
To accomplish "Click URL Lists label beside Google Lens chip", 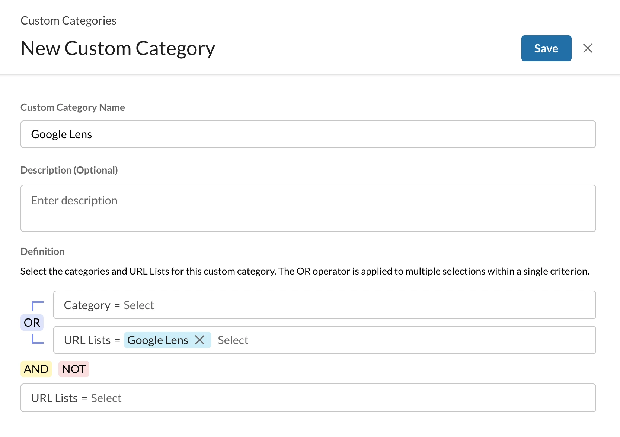I will 87,340.
